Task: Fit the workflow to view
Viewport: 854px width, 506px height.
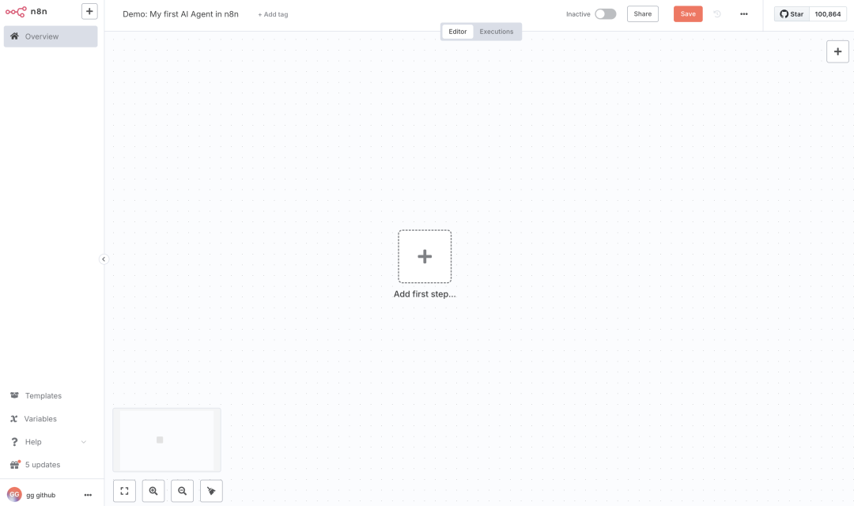Action: pos(125,491)
